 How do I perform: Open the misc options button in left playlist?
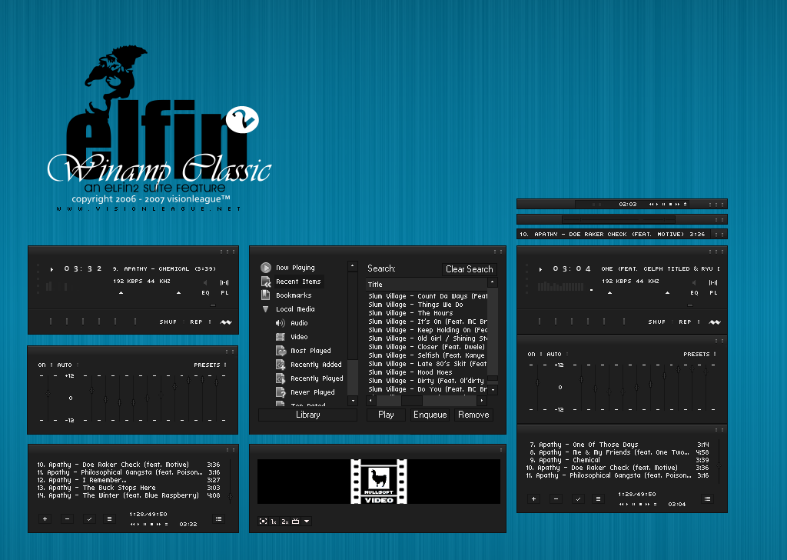tap(109, 518)
